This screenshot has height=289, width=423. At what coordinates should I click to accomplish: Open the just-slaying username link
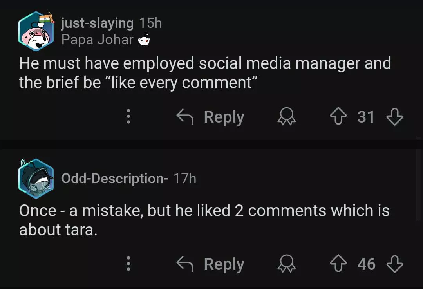tap(97, 23)
